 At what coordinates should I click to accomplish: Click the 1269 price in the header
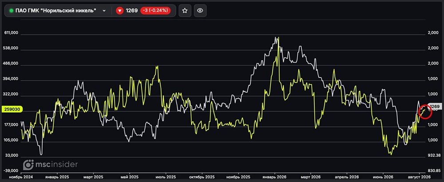(132, 11)
